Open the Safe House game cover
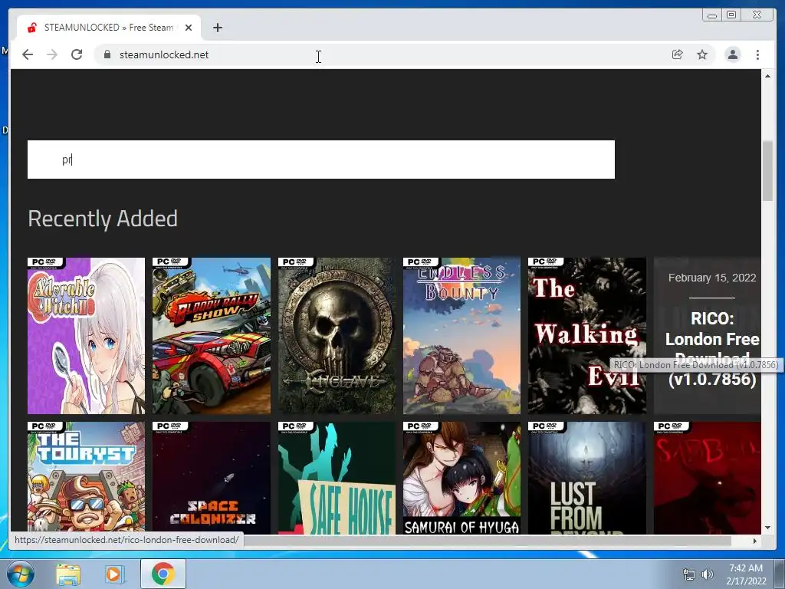Screen dimensions: 785x589 coord(337,477)
